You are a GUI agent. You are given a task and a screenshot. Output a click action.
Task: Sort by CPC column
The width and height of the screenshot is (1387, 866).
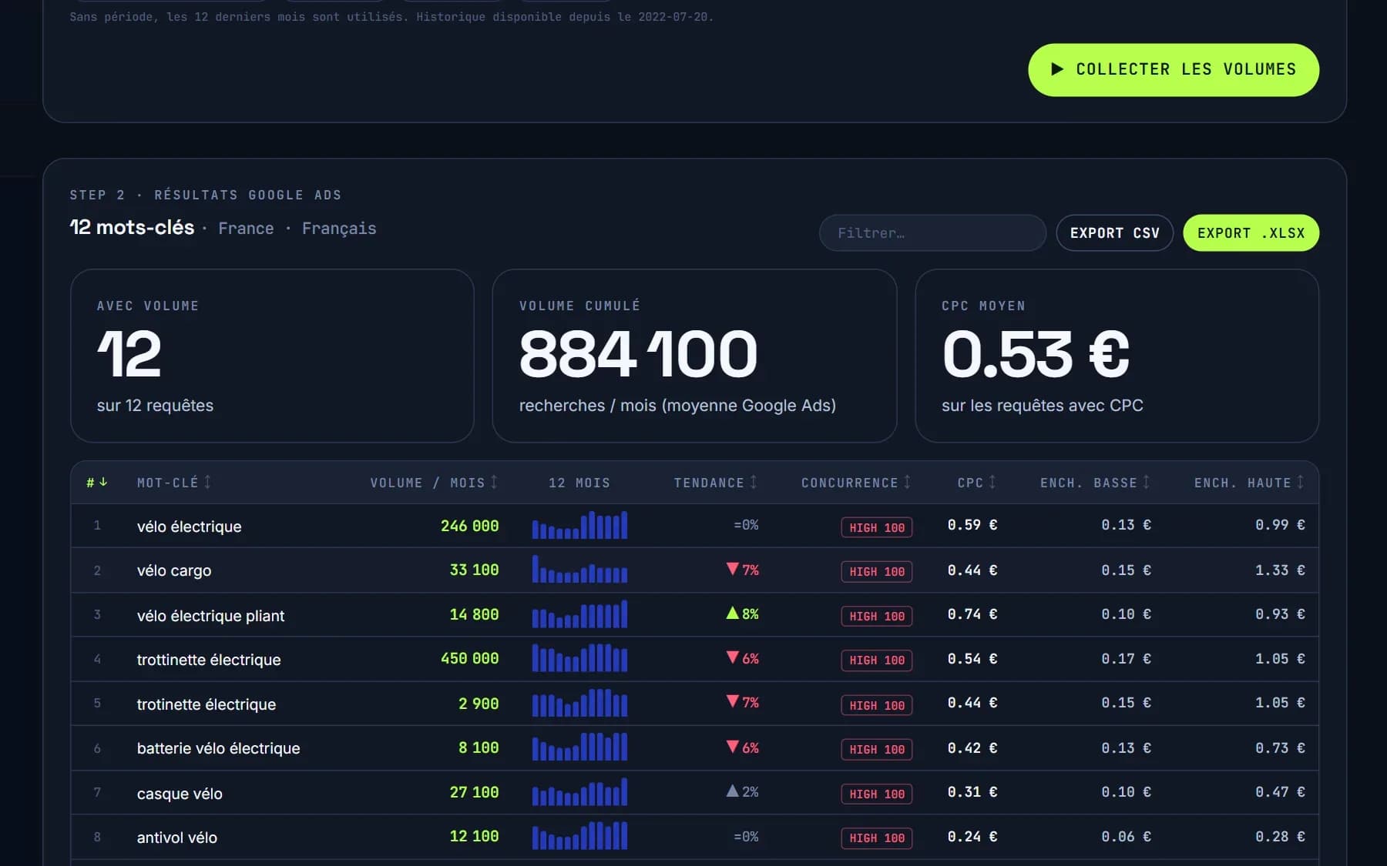pyautogui.click(x=977, y=482)
